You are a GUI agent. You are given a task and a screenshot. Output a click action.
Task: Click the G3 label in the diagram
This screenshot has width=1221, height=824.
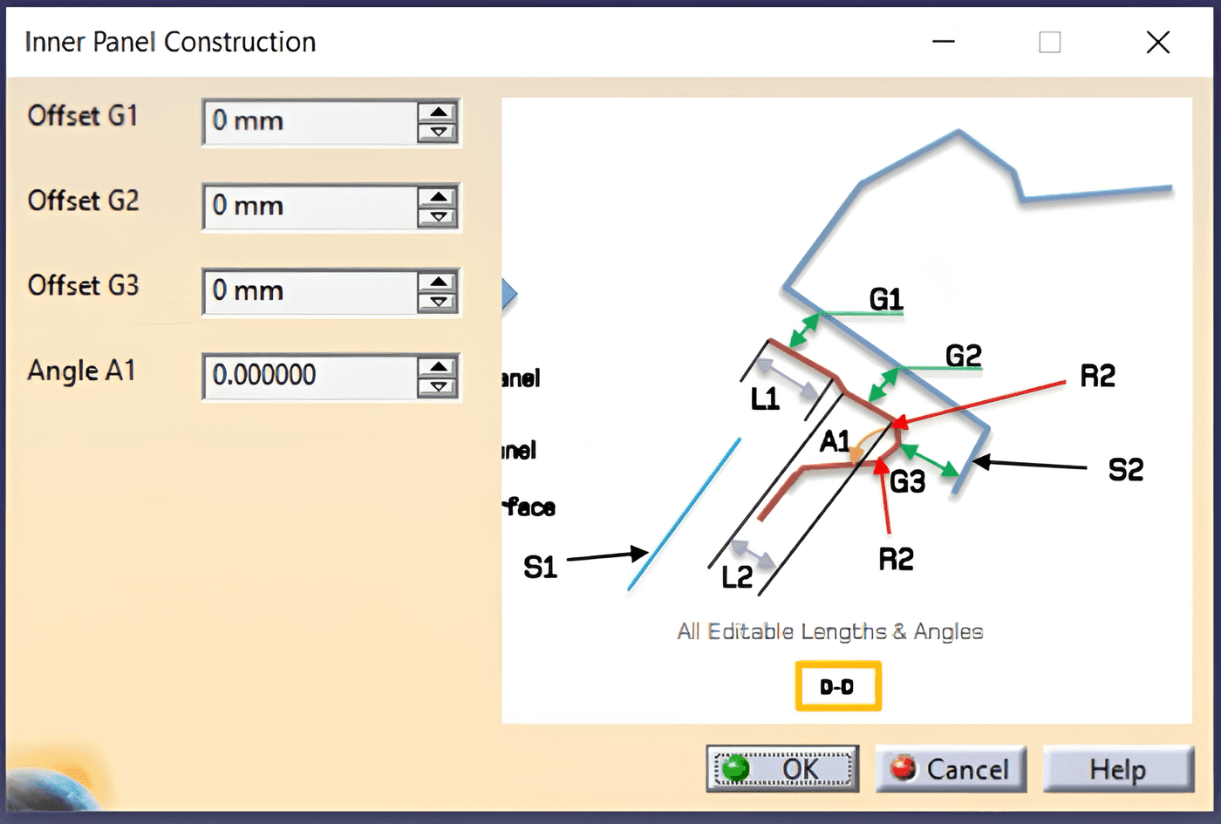907,481
